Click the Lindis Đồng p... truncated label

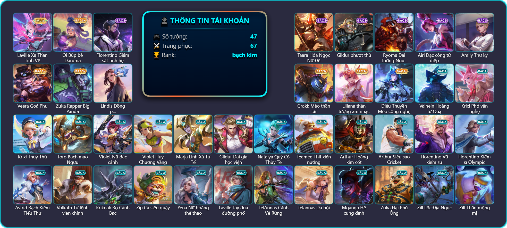click(113, 109)
